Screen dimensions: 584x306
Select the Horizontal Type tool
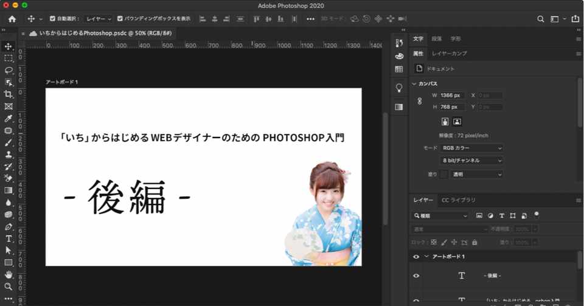(8, 238)
